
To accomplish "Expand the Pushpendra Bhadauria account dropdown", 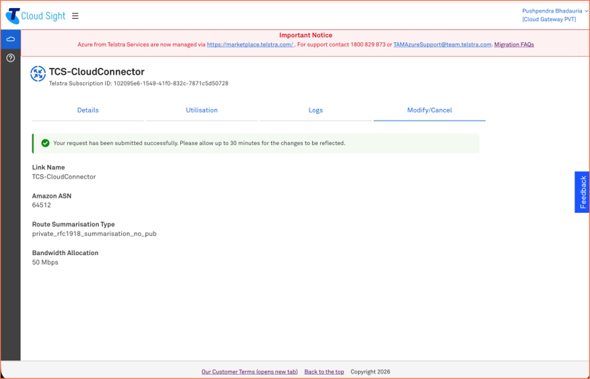I will (x=554, y=11).
